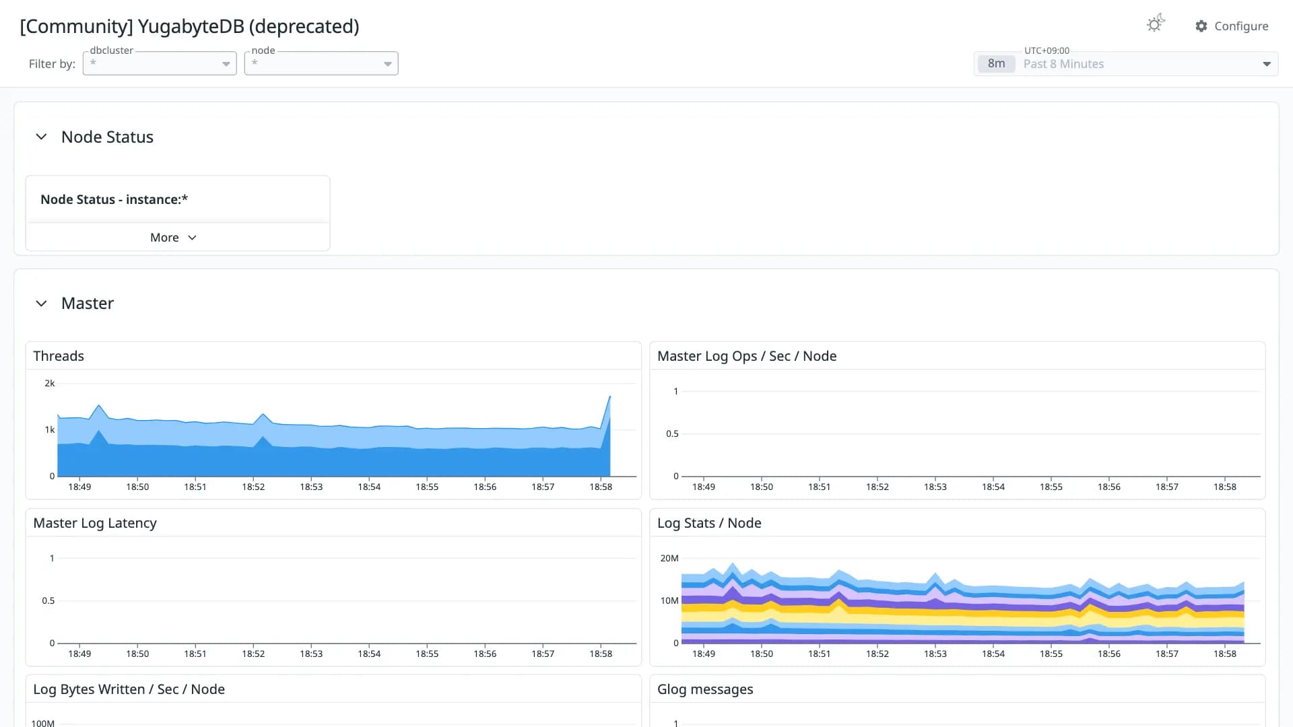Open the Configure settings

point(1232,26)
